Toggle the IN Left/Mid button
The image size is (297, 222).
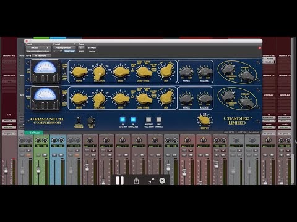(123, 120)
